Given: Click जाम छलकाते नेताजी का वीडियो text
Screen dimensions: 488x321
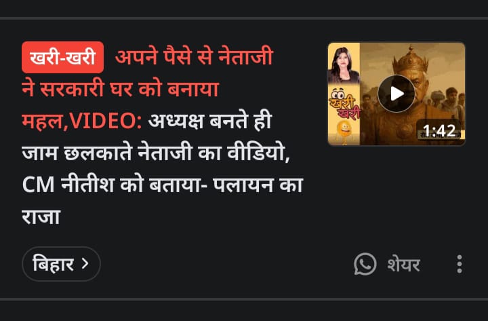Looking at the screenshot, I should tap(156, 153).
